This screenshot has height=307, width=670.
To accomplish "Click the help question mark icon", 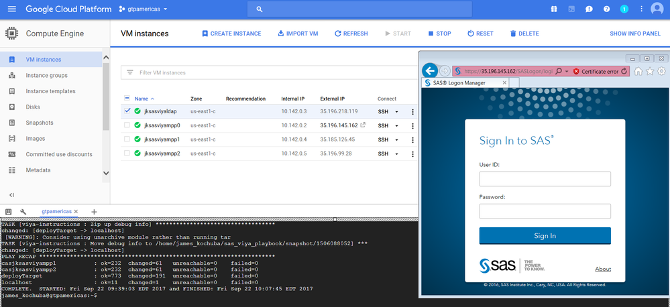I will [x=606, y=9].
